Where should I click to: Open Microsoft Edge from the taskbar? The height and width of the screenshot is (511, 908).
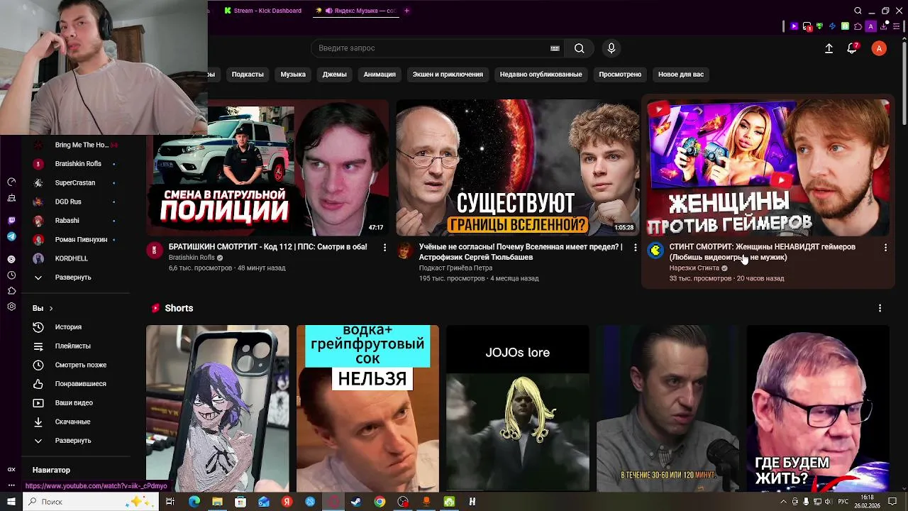pos(194,502)
